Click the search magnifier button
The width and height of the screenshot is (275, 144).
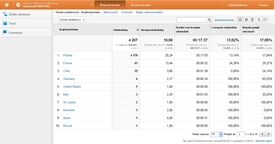tap(210, 20)
